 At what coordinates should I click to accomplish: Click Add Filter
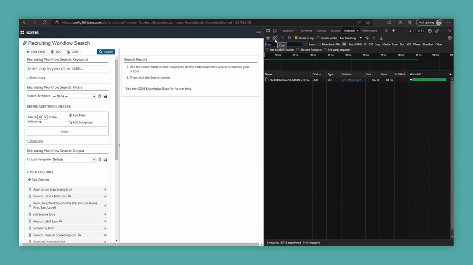click(x=77, y=115)
